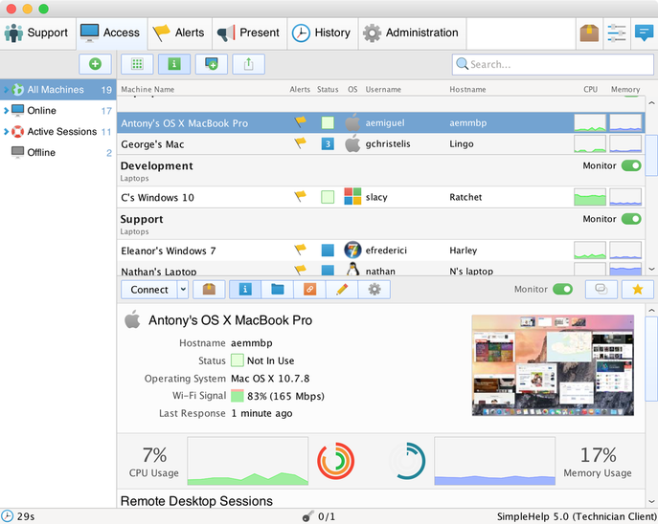
Task: Switch to the Access tab
Action: tap(112, 33)
